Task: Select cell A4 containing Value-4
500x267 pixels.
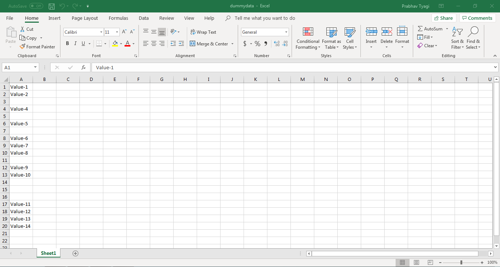Action: pyautogui.click(x=21, y=109)
